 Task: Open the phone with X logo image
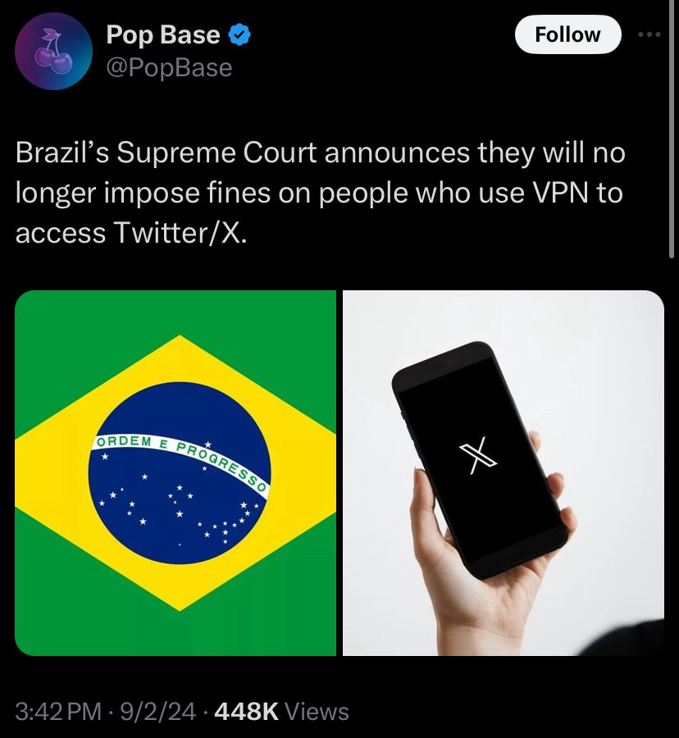pos(503,472)
